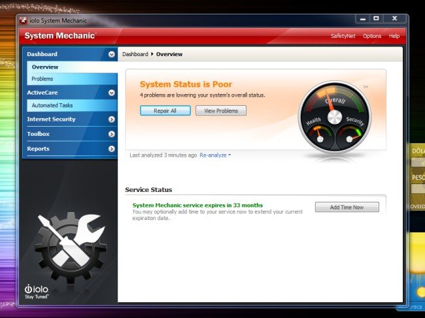Click the System Mechanic banner title
Image resolution: width=425 pixels, height=318 pixels.
pos(60,36)
